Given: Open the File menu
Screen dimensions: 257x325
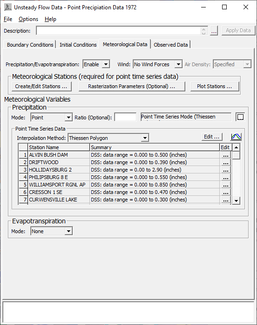Looking at the screenshot, I should pyautogui.click(x=8, y=19).
